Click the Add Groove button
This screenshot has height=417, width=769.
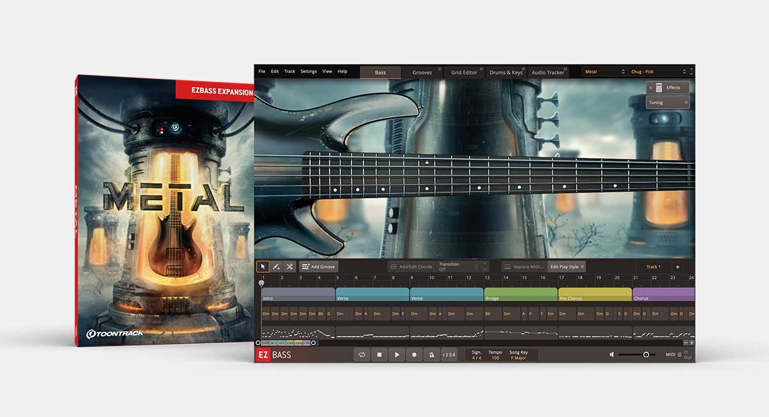click(318, 266)
